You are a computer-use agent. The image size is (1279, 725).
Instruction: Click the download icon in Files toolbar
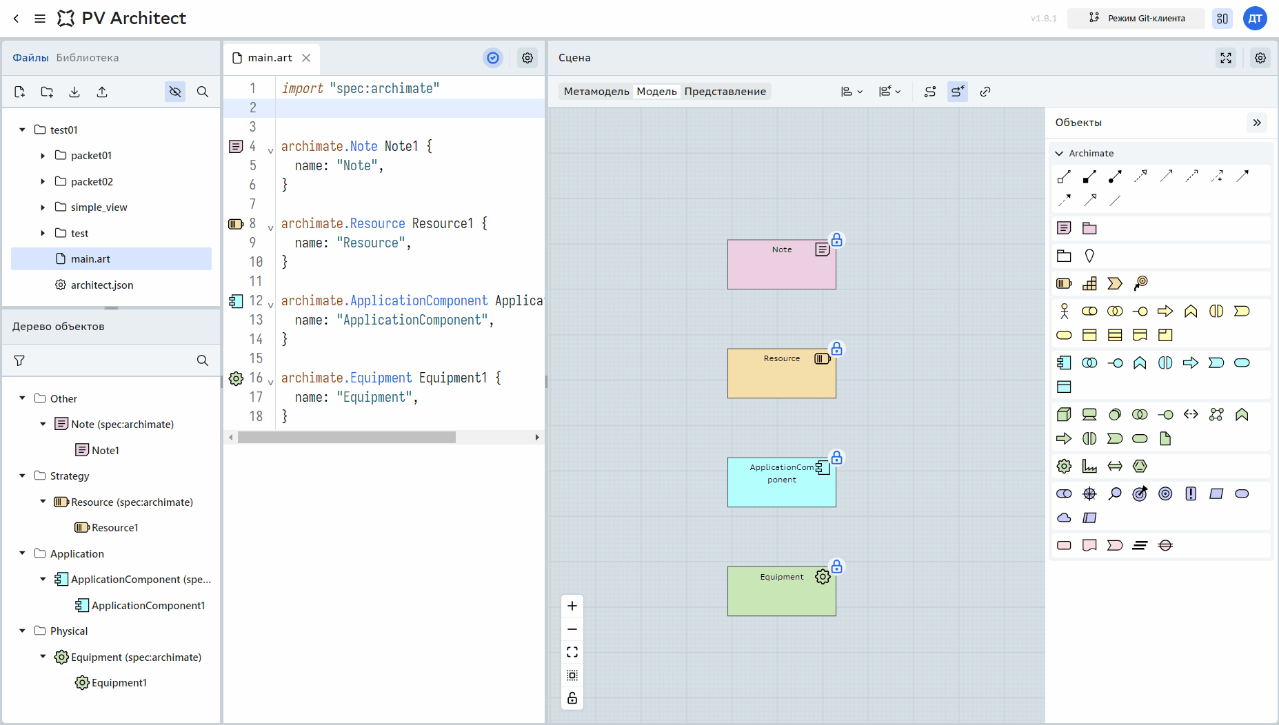pyautogui.click(x=74, y=92)
